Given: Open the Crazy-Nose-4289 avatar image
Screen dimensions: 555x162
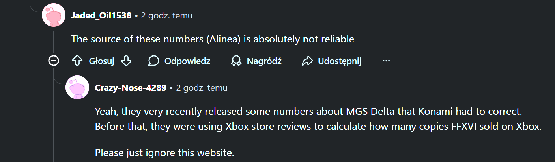Looking at the screenshot, I should tap(77, 87).
